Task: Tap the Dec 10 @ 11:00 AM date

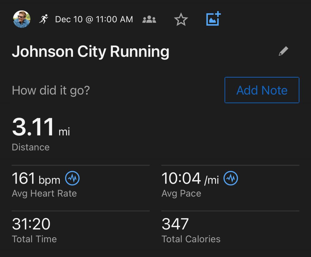Action: pos(94,20)
